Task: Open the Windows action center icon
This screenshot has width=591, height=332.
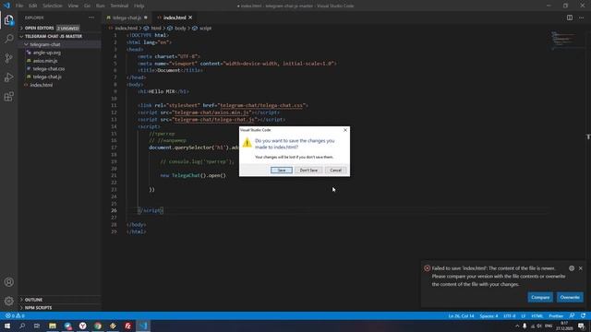Action: point(581,326)
